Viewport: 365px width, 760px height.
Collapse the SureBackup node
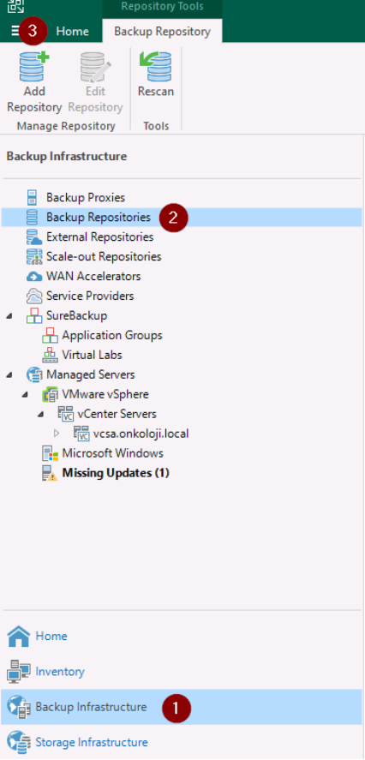click(9, 316)
